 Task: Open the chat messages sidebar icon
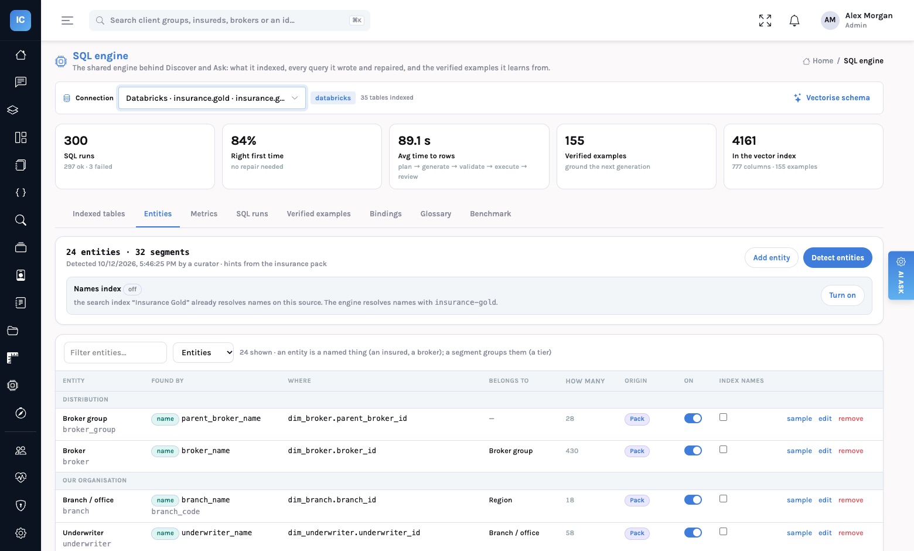click(x=21, y=82)
